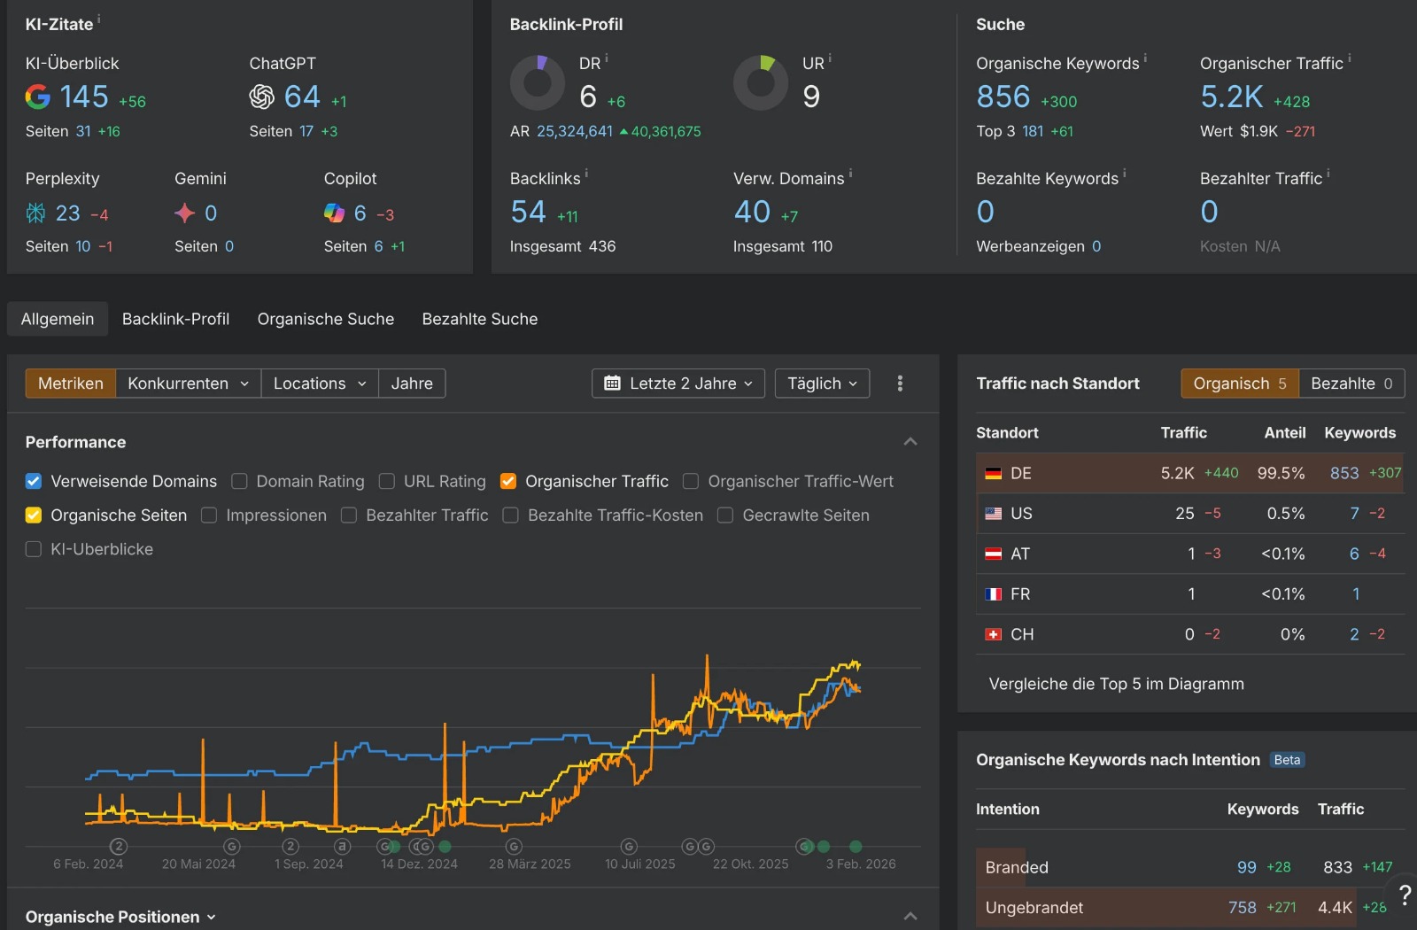
Task: Switch to the Organische Suche tab
Action: (325, 319)
